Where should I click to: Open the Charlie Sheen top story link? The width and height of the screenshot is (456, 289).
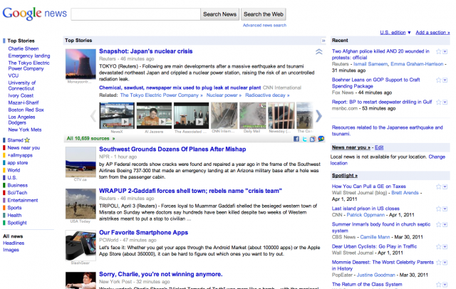[24, 49]
